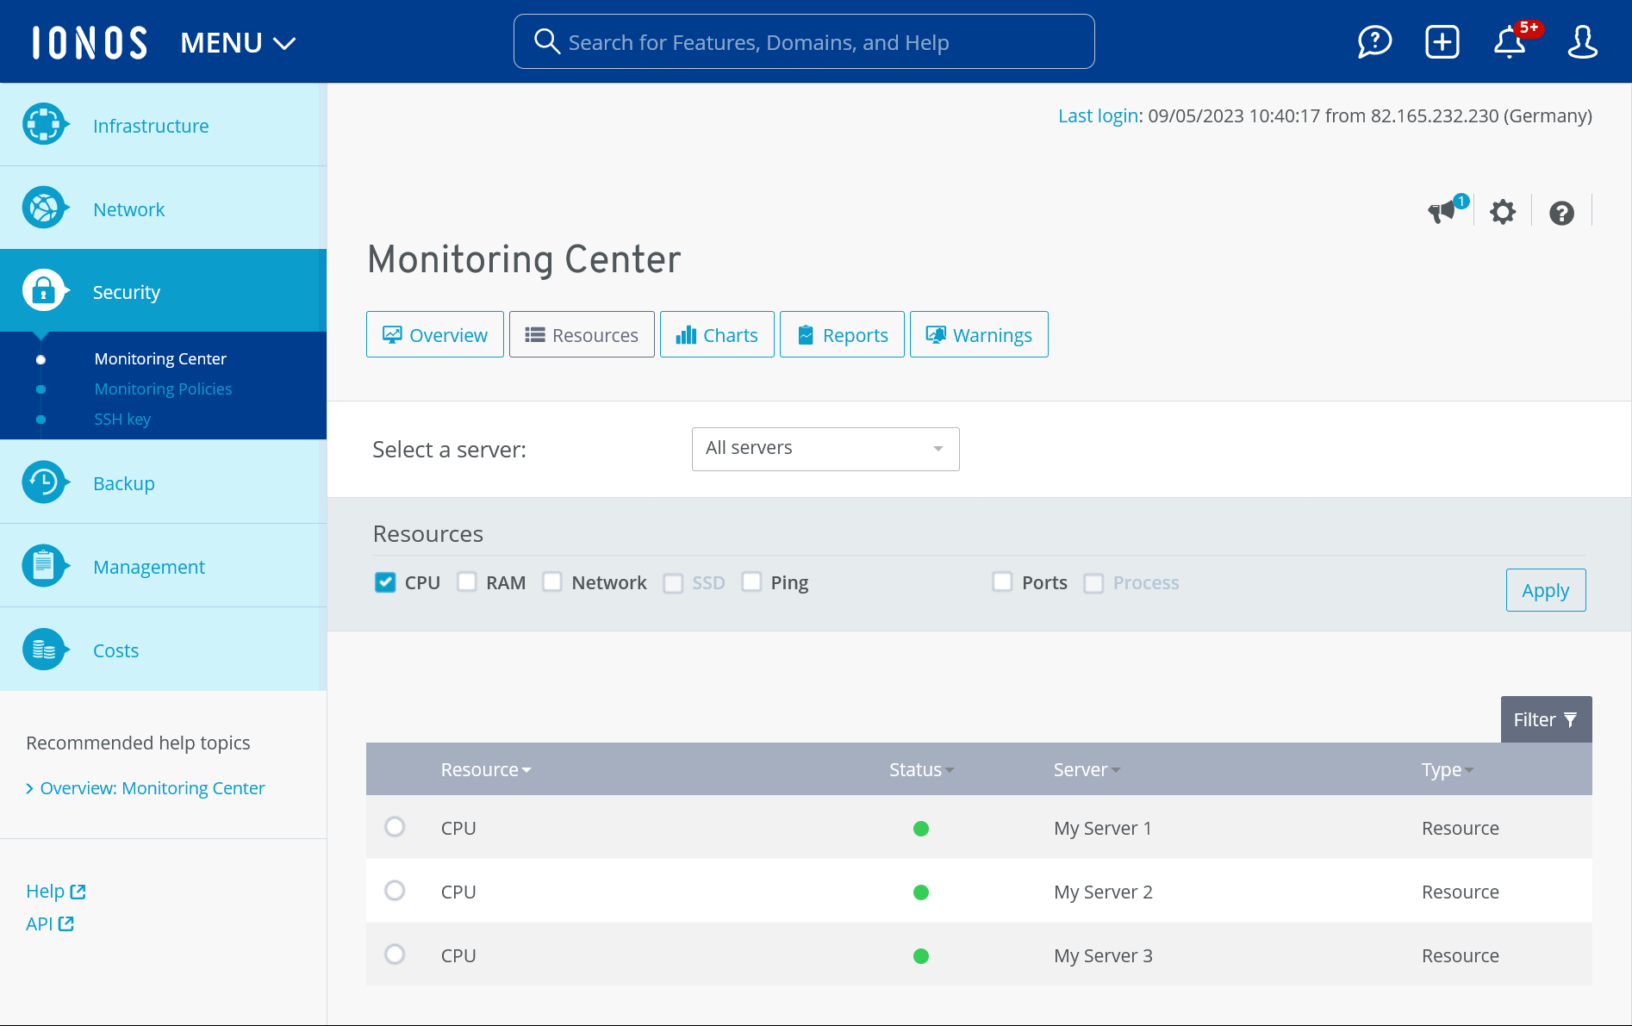Select radio button for My Server 2
This screenshot has height=1026, width=1632.
pos(395,891)
